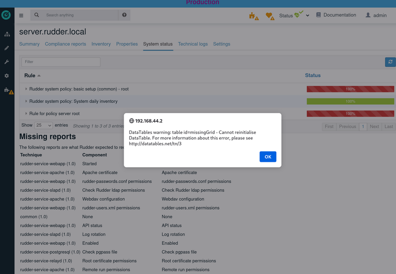
Task: Click the search magnifier icon
Action: pos(37,15)
